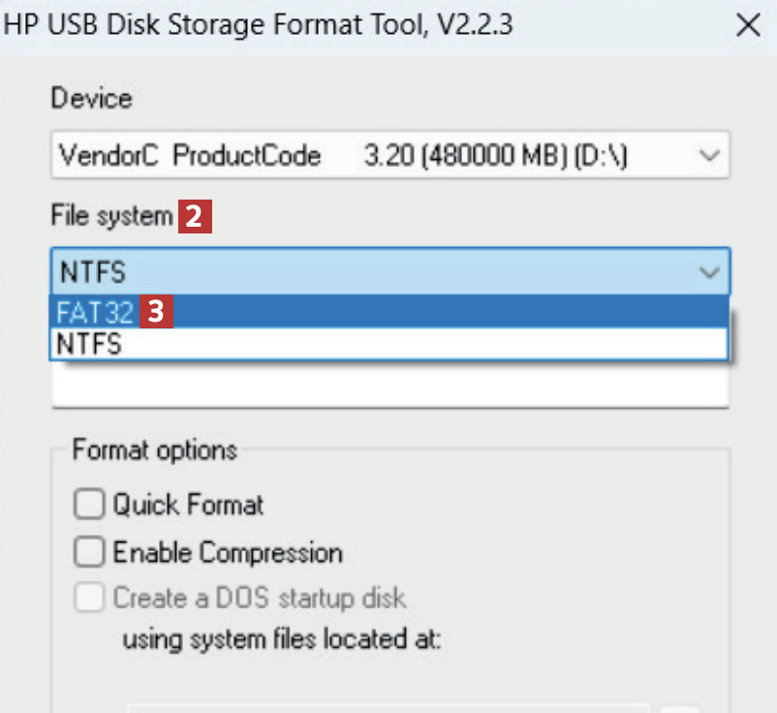Collapse the File system dropdown chevron
The width and height of the screenshot is (777, 713).
pos(709,272)
